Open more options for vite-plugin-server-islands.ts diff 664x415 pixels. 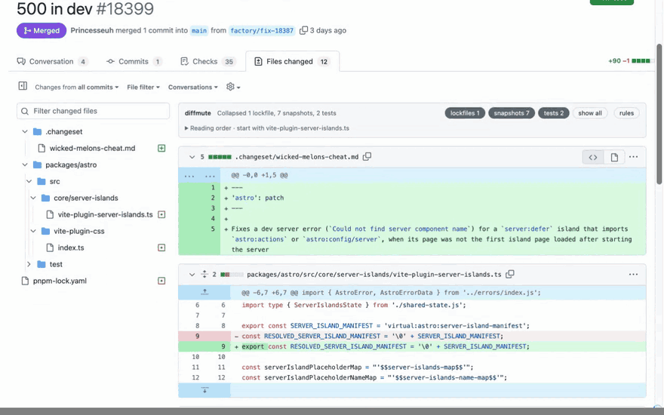click(x=633, y=275)
